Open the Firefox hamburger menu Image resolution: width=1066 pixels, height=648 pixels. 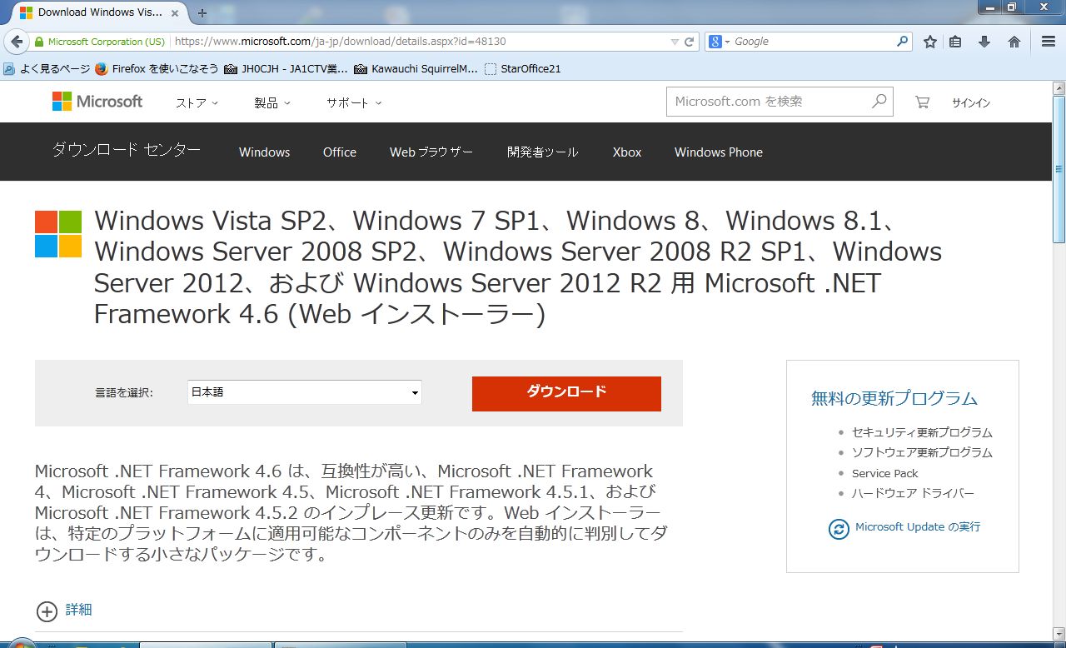tap(1049, 42)
